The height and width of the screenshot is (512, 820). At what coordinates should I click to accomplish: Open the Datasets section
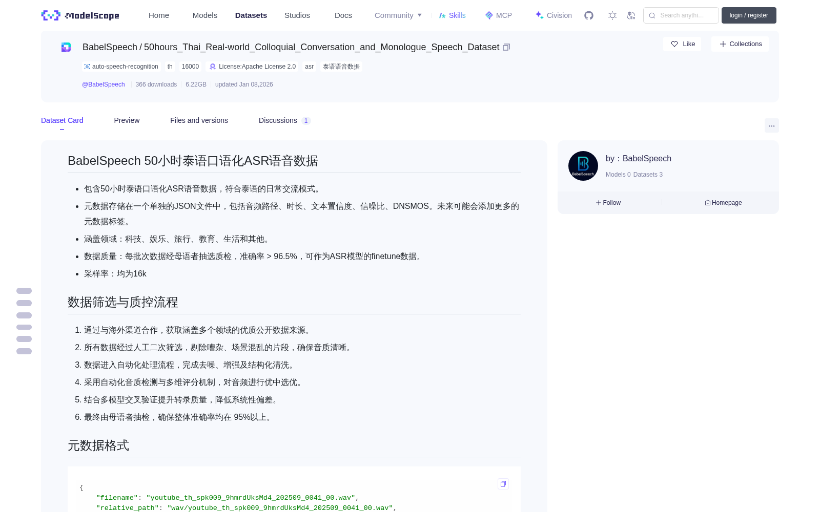251,15
